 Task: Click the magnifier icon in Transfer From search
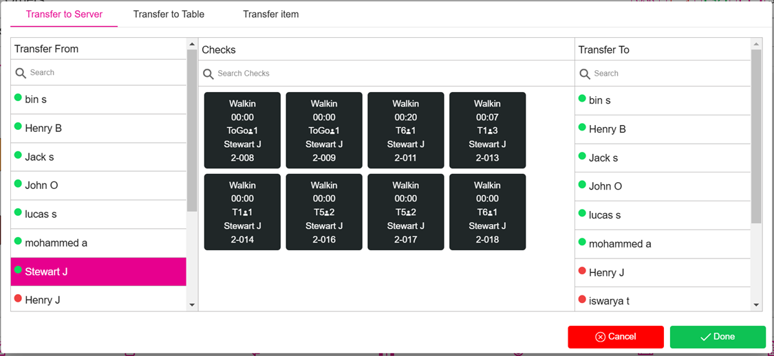pos(21,73)
